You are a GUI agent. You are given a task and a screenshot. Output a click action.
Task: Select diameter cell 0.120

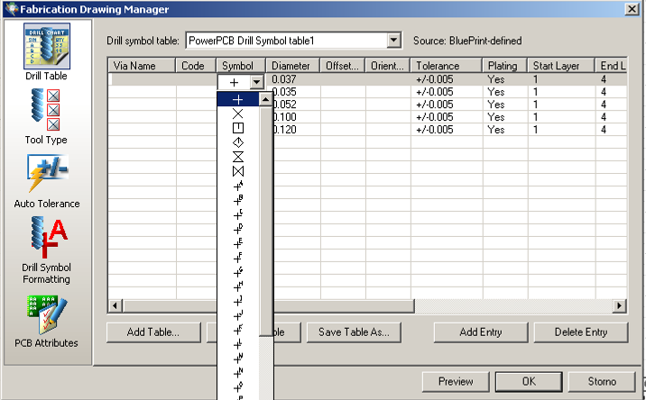click(297, 130)
